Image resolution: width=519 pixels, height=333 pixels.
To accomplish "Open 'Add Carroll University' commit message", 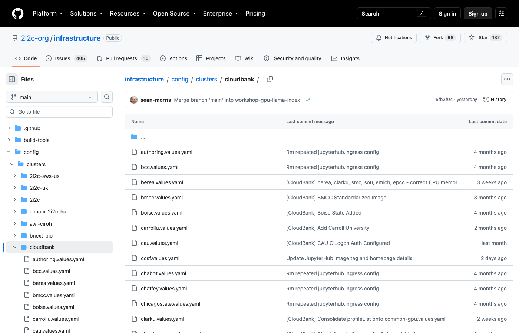I will click(328, 228).
